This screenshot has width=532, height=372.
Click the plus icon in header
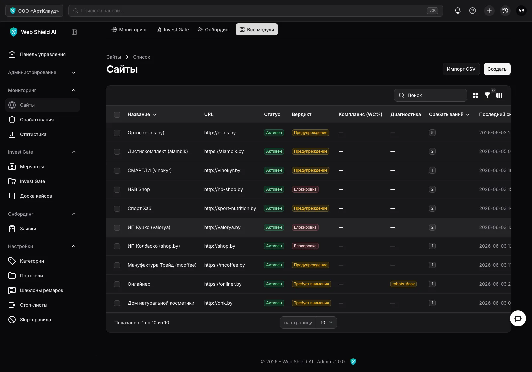[489, 11]
